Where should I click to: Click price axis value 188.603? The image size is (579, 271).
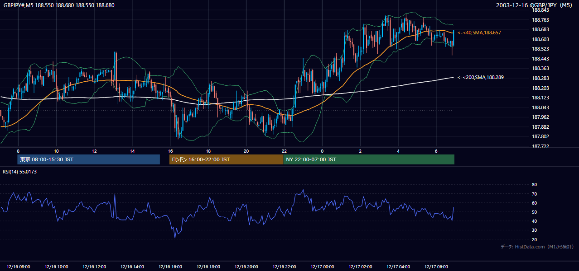(x=540, y=39)
